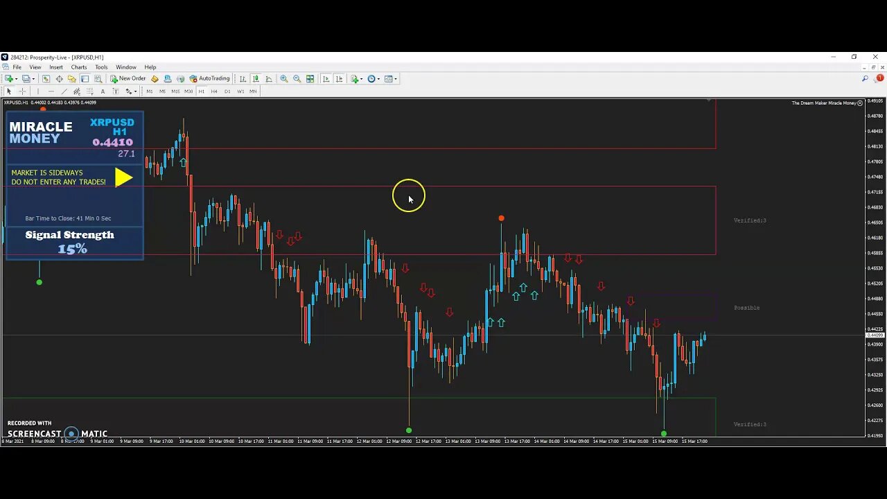Expand the Periods dropdown arrow
Screen dimensions: 887x499
378,78
